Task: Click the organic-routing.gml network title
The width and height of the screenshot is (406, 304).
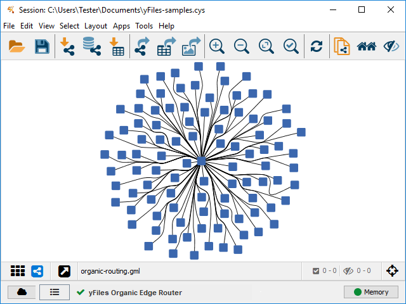Action: click(110, 271)
